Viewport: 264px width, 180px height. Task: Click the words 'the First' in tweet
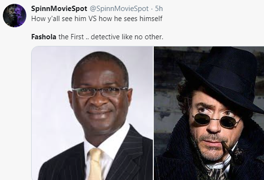pyautogui.click(x=71, y=37)
